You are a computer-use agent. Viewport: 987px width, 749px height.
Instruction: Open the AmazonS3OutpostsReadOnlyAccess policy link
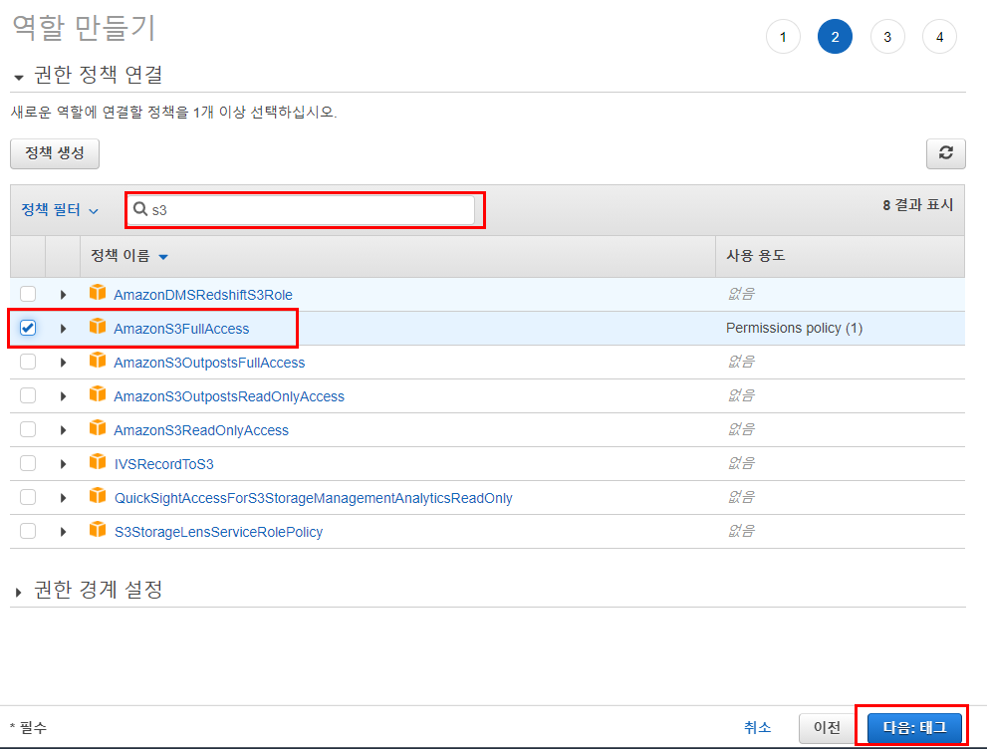click(x=229, y=396)
